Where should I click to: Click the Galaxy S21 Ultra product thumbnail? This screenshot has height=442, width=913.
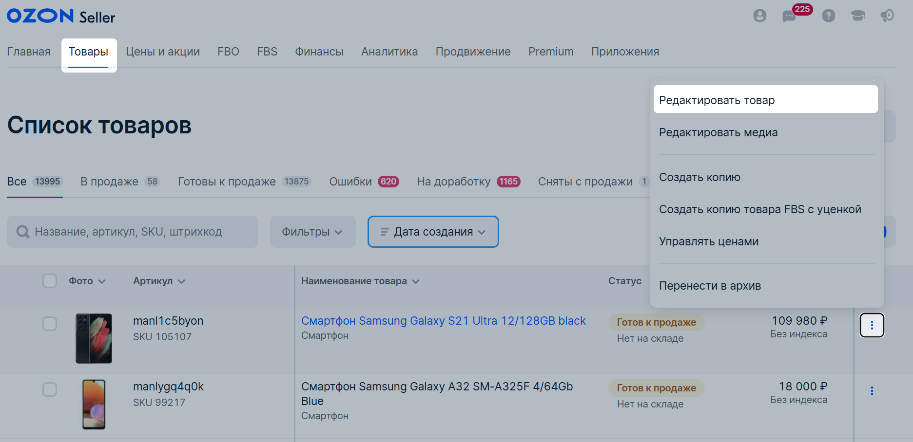point(94,338)
